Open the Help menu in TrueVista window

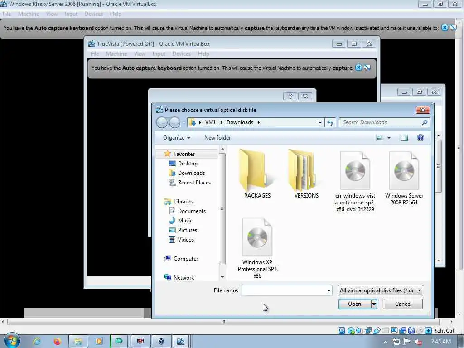click(203, 54)
